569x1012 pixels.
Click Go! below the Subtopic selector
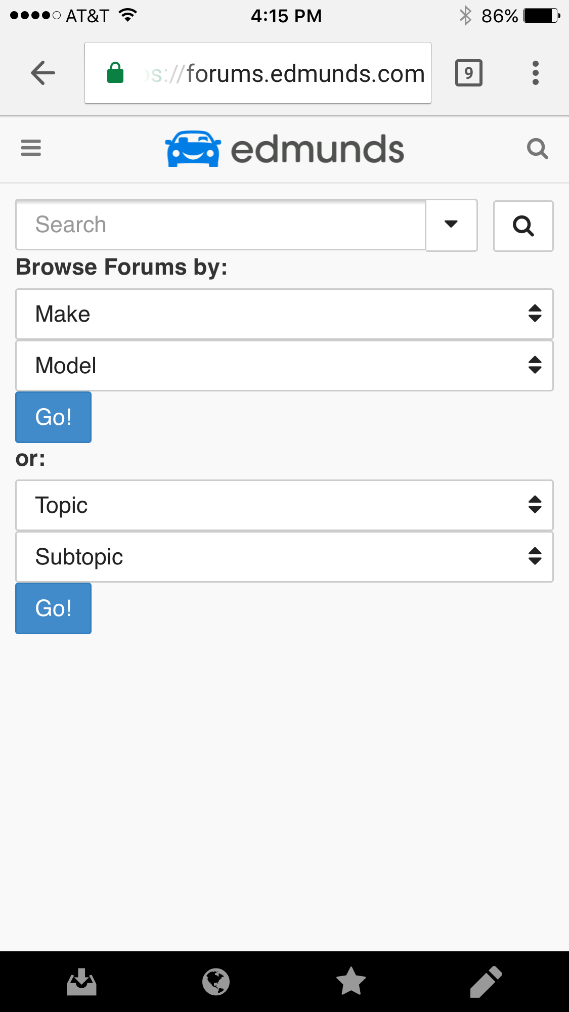tap(54, 608)
